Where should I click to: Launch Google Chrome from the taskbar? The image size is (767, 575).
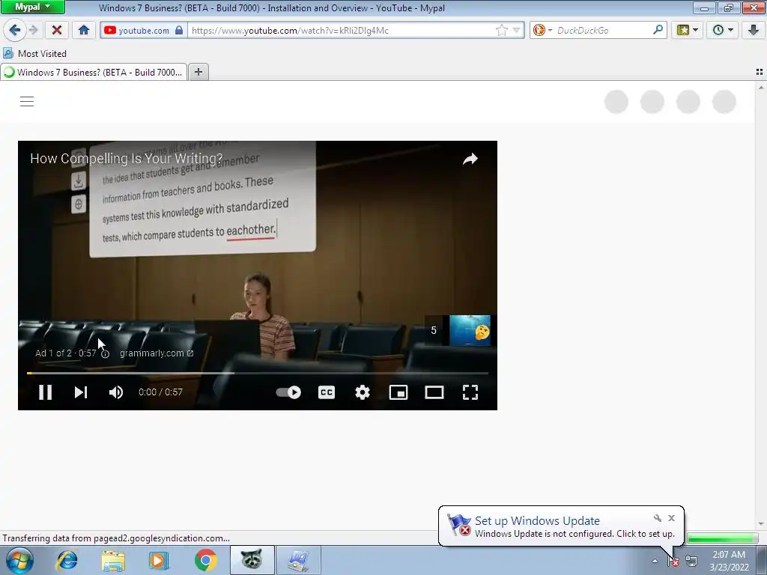(205, 560)
